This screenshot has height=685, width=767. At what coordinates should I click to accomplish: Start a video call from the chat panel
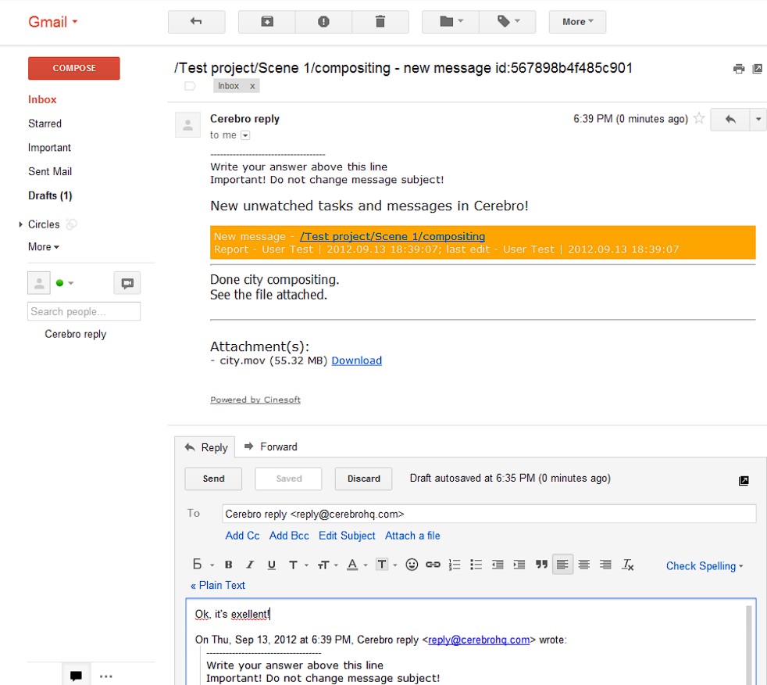(127, 283)
